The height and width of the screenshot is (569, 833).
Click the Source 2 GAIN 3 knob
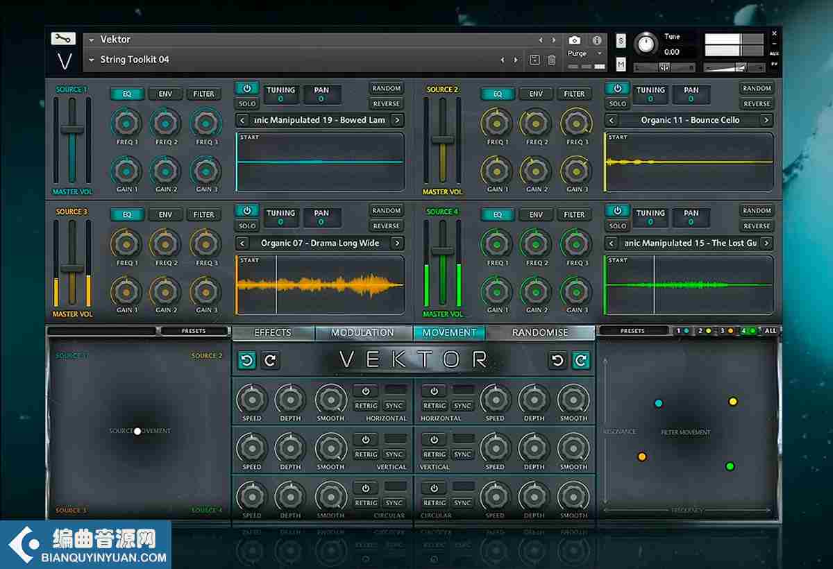575,171
